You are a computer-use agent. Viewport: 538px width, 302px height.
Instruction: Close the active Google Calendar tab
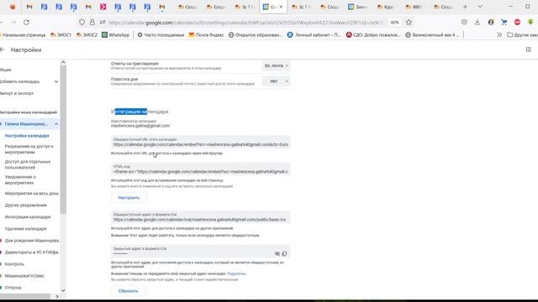tap(281, 7)
